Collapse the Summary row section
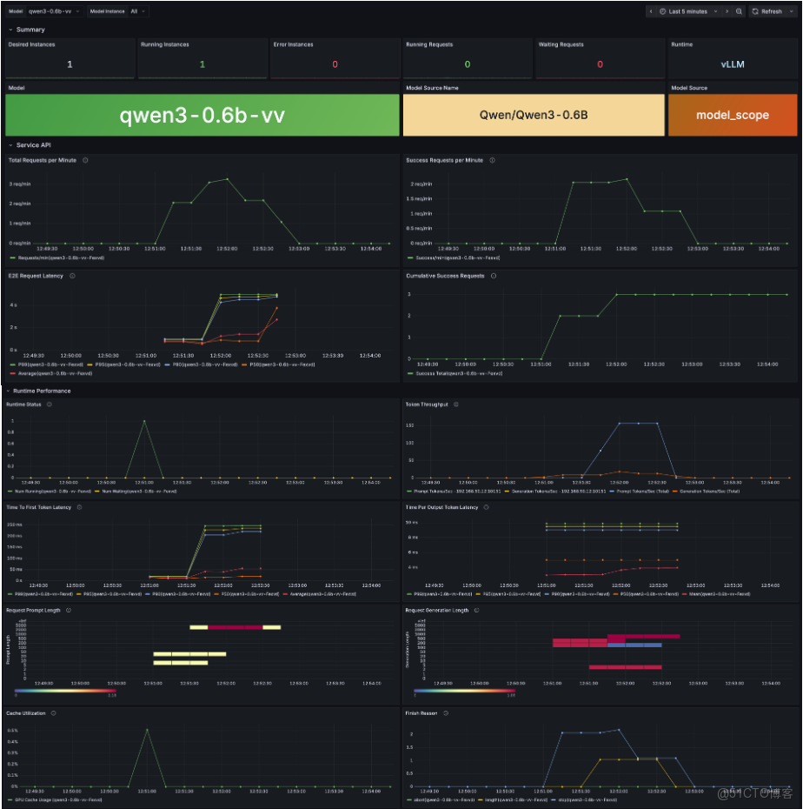 coord(27,30)
